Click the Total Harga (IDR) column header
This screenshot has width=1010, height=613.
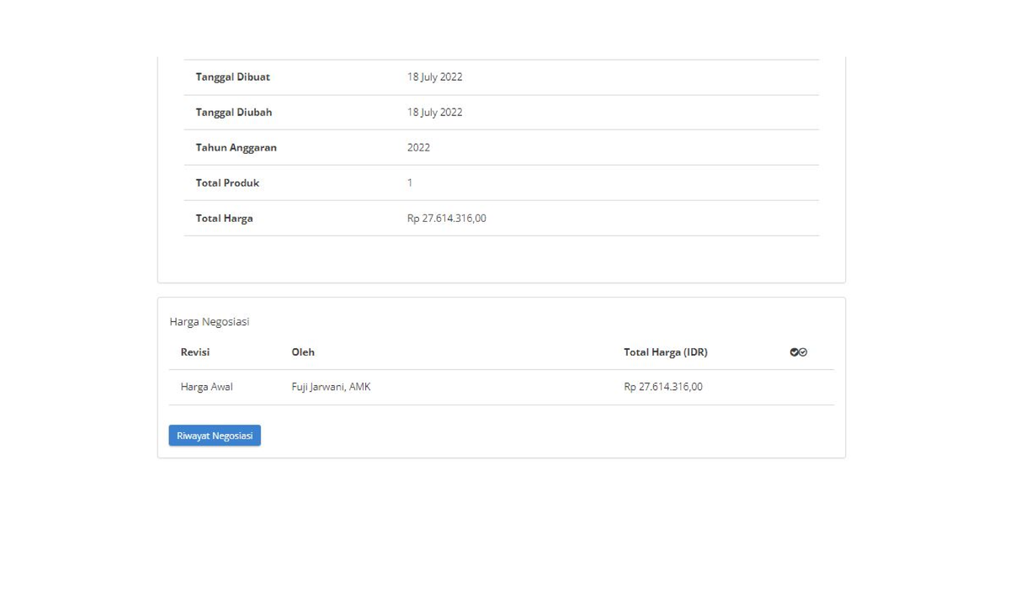click(665, 352)
